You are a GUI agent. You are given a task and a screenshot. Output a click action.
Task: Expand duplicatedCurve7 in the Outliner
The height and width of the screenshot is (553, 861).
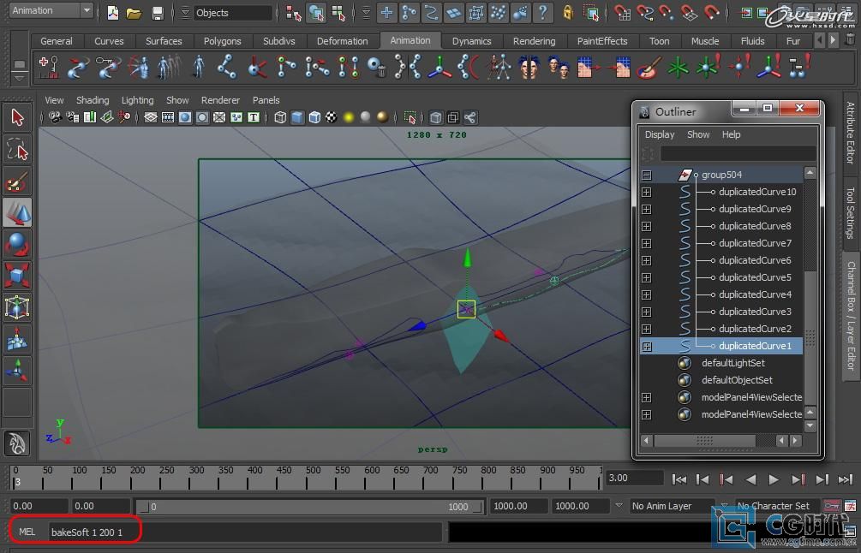point(646,244)
